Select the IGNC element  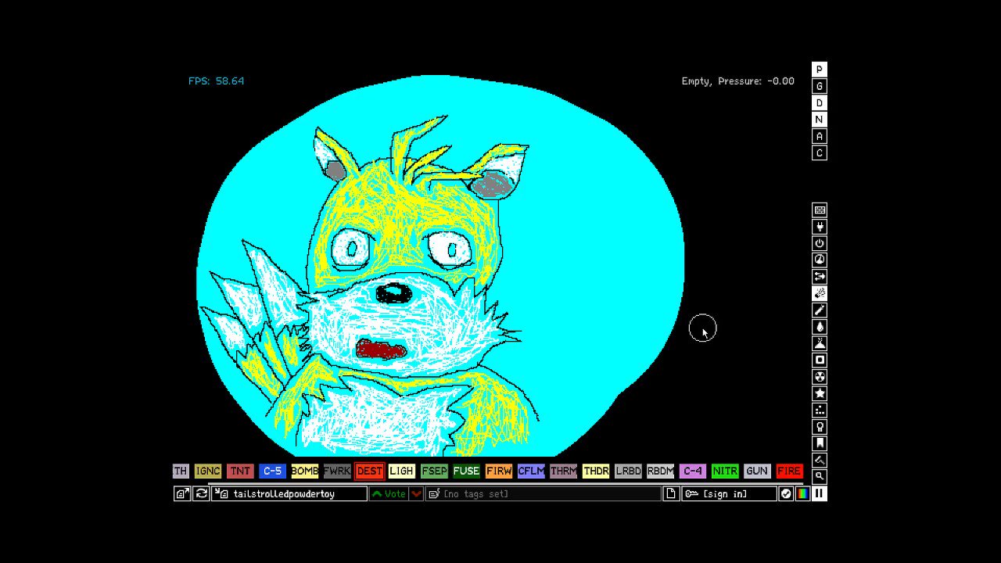[208, 471]
